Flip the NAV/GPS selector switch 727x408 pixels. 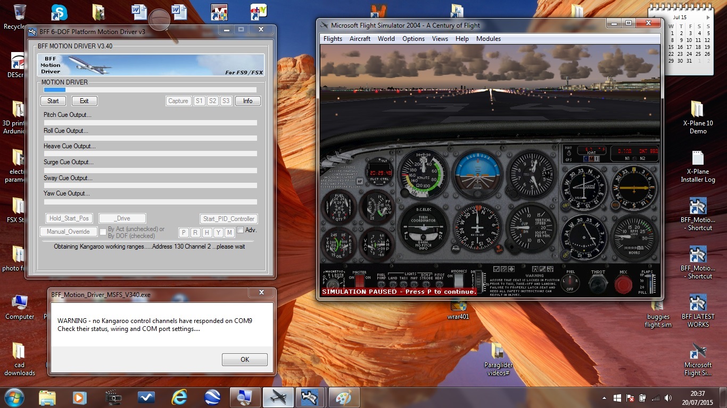pos(568,154)
